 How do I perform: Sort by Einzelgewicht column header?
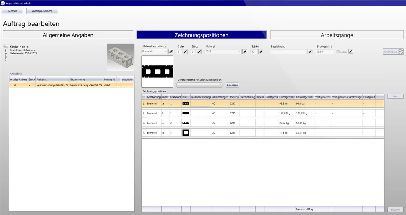[287, 97]
